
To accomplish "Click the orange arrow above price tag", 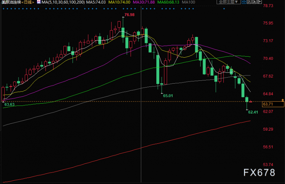I will [x=283, y=100].
